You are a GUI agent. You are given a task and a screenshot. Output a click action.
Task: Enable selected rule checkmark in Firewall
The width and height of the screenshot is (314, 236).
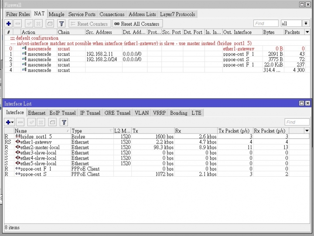coord(29,24)
